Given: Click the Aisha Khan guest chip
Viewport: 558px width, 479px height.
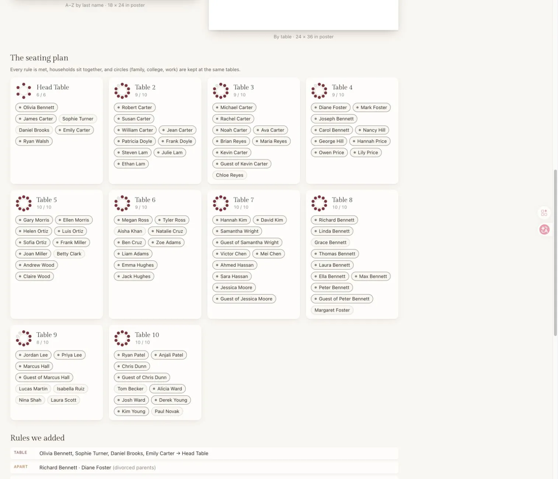Looking at the screenshot, I should [130, 231].
